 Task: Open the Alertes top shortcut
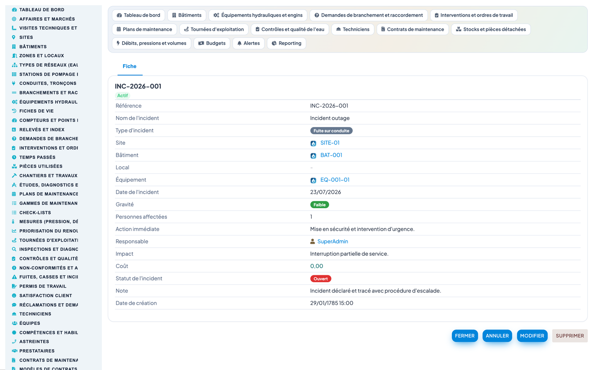(248, 43)
